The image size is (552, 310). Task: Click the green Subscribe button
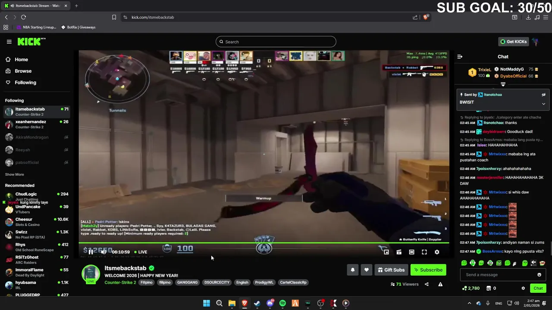pos(428,270)
